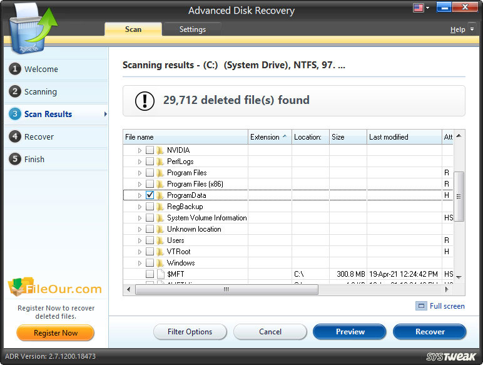Sort by the File name column header
The height and width of the screenshot is (365, 483).
click(185, 137)
